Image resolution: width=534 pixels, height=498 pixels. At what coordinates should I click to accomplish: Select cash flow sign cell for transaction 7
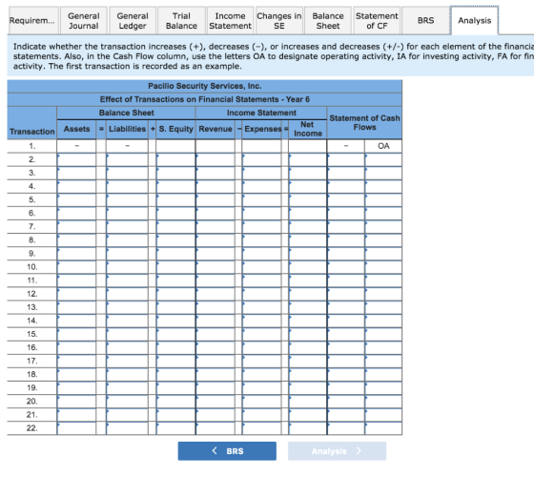346,227
